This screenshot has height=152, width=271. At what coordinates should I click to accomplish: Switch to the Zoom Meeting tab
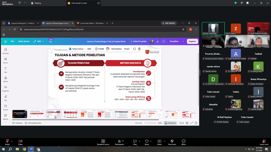tap(36, 3)
